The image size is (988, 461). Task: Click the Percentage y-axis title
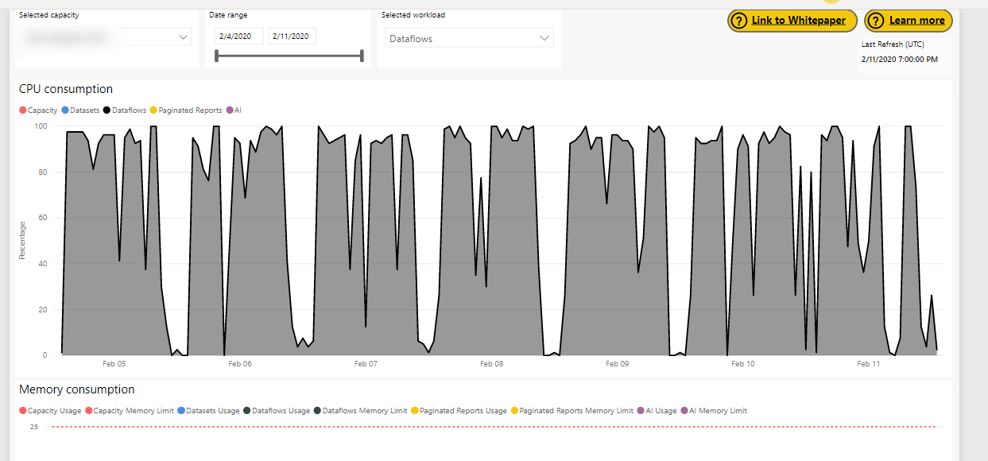tap(22, 241)
